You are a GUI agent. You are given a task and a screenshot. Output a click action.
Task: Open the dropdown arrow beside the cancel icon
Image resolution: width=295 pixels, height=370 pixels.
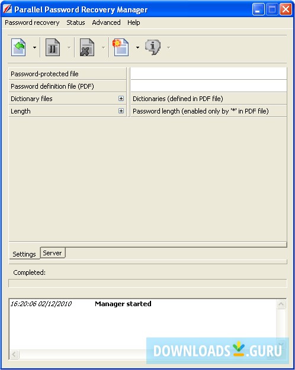click(x=104, y=47)
